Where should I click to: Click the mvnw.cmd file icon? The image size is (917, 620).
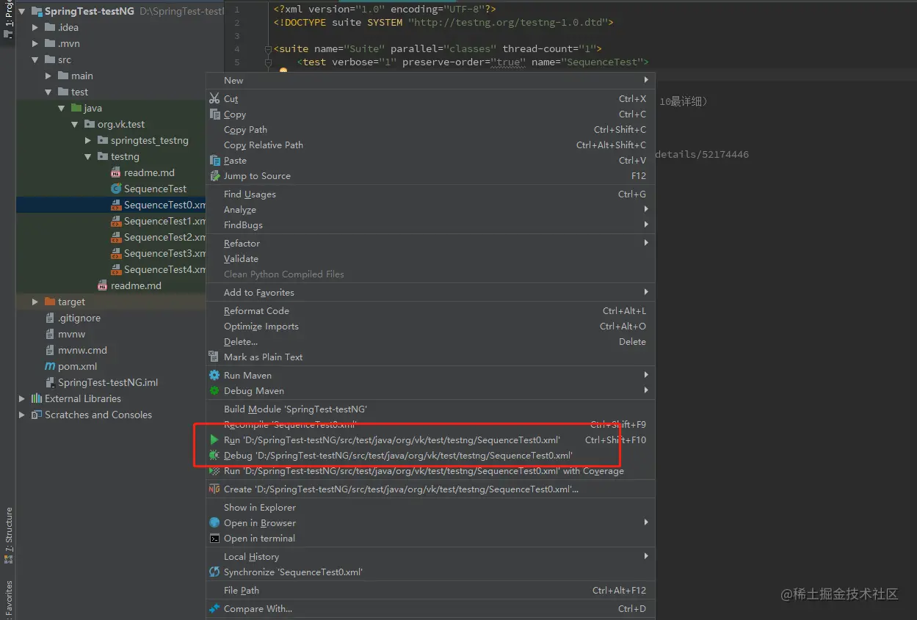(50, 350)
